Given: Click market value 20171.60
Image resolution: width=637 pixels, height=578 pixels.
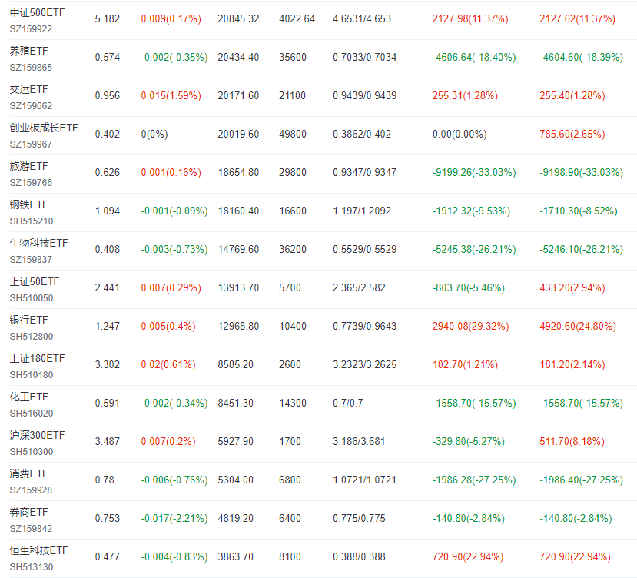Looking at the screenshot, I should coord(238,95).
